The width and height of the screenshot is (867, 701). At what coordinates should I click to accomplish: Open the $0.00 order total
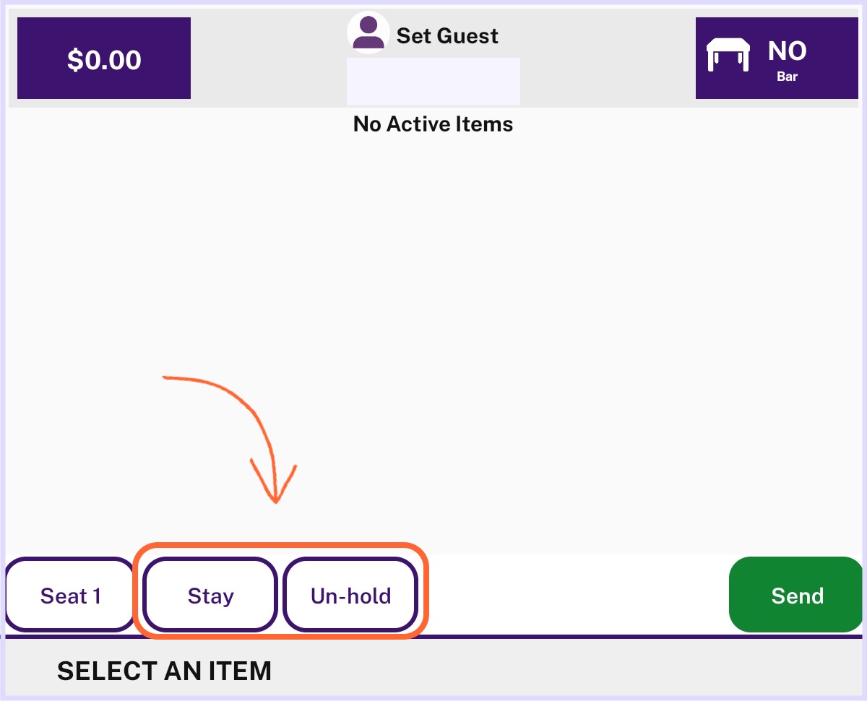(104, 58)
